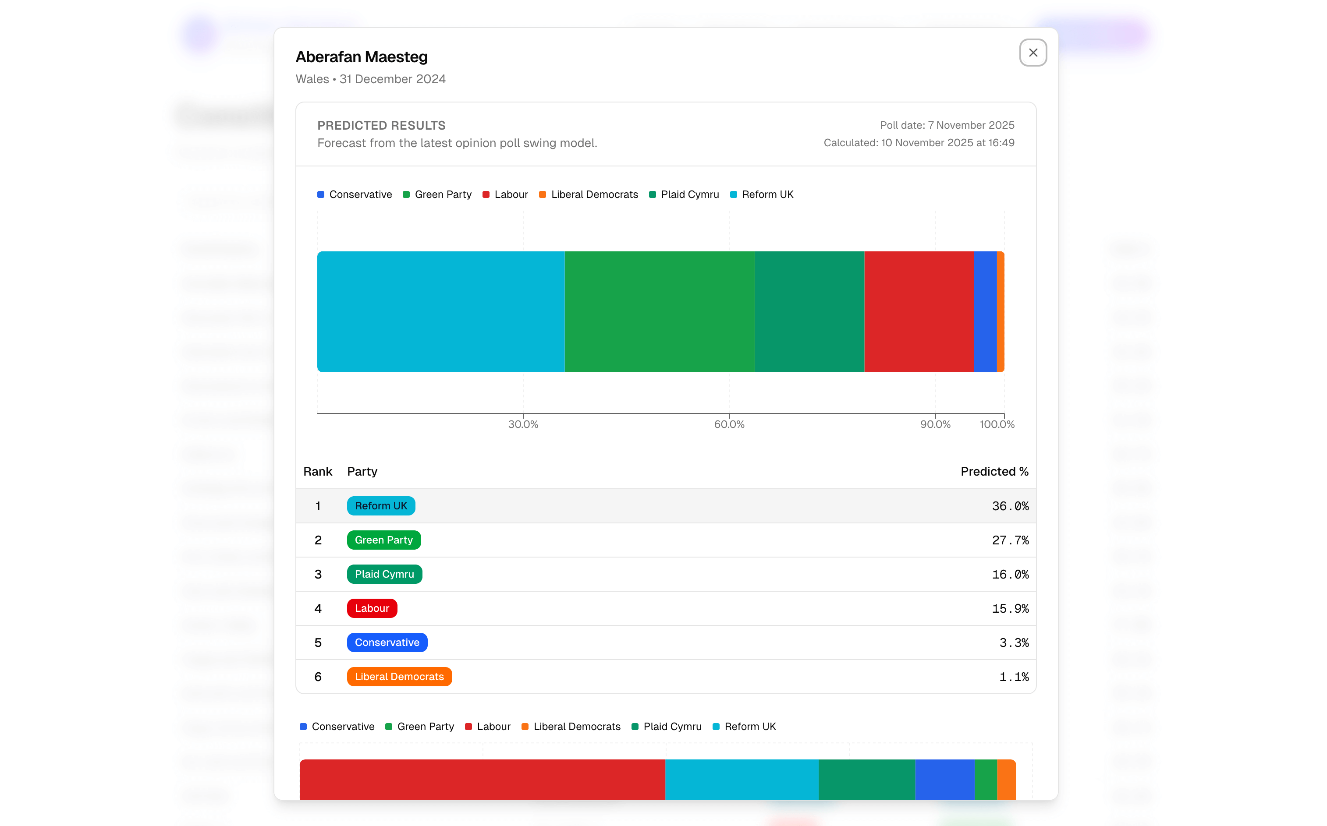Click the Rank column header

318,471
